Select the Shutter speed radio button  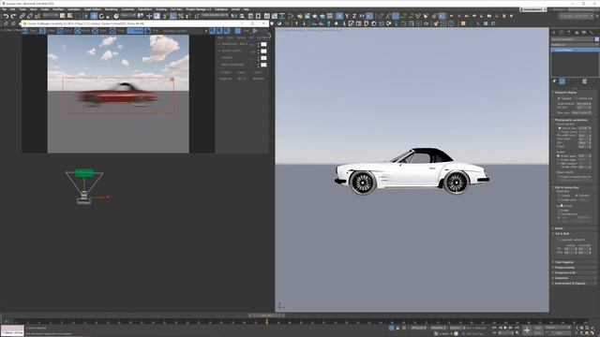558,156
